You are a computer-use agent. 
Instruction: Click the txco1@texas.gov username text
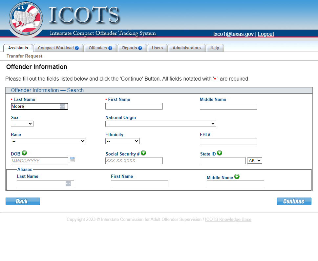coord(233,34)
